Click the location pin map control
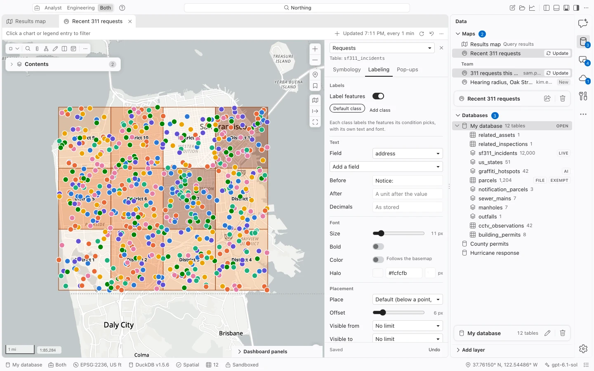The height and width of the screenshot is (371, 594). tap(315, 75)
